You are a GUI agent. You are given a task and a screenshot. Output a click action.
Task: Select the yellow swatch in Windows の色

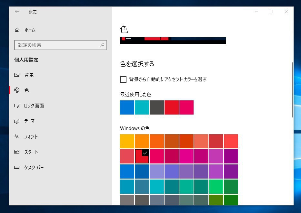pos(127,141)
